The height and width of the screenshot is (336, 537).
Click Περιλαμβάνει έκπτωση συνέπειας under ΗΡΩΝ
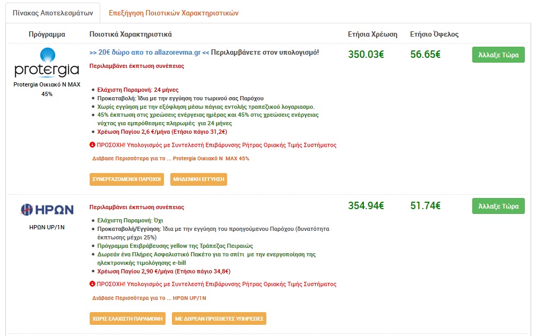point(137,207)
